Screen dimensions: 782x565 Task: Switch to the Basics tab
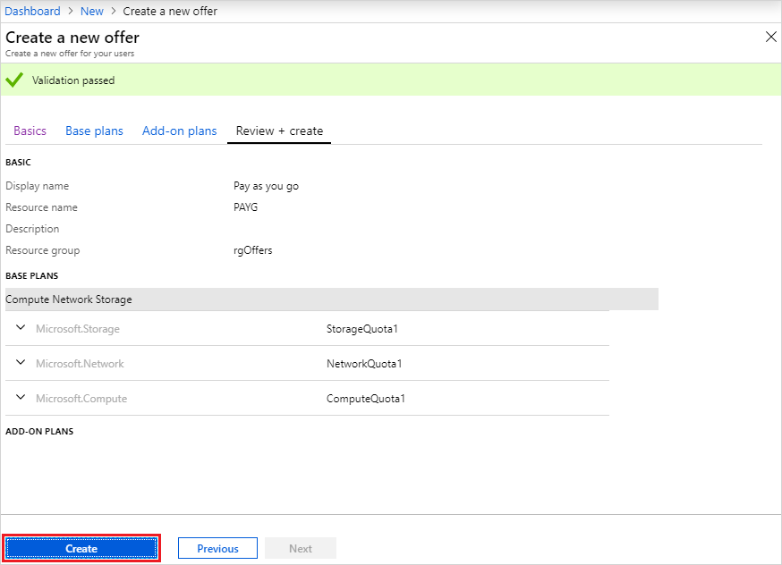30,131
